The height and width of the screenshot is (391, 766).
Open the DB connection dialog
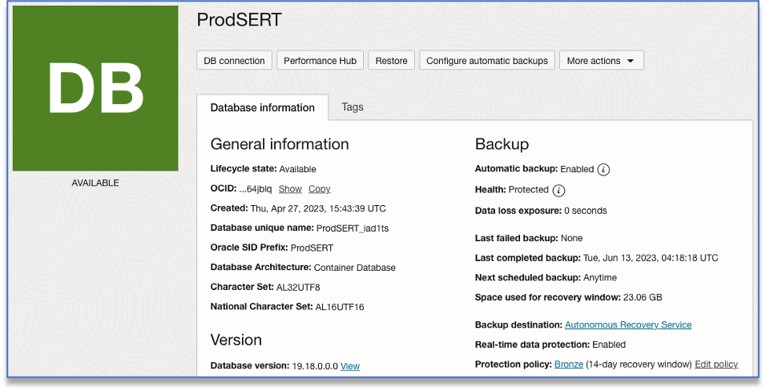tap(234, 61)
